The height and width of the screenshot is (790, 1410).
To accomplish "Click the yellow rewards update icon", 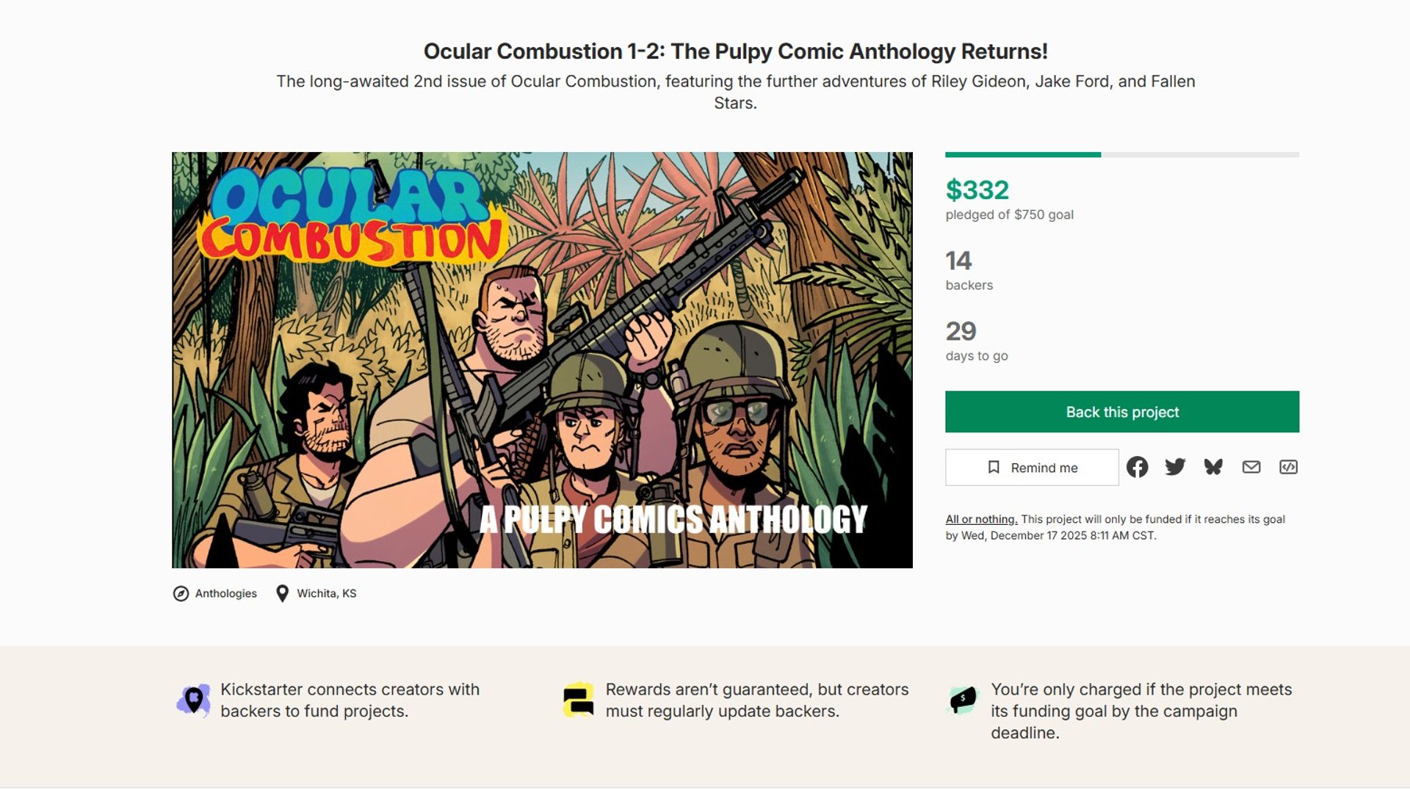I will [579, 700].
